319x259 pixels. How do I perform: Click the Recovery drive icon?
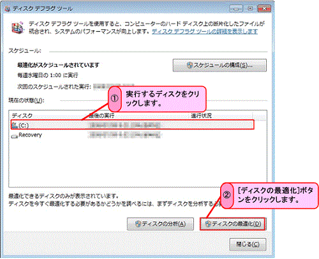pyautogui.click(x=15, y=136)
